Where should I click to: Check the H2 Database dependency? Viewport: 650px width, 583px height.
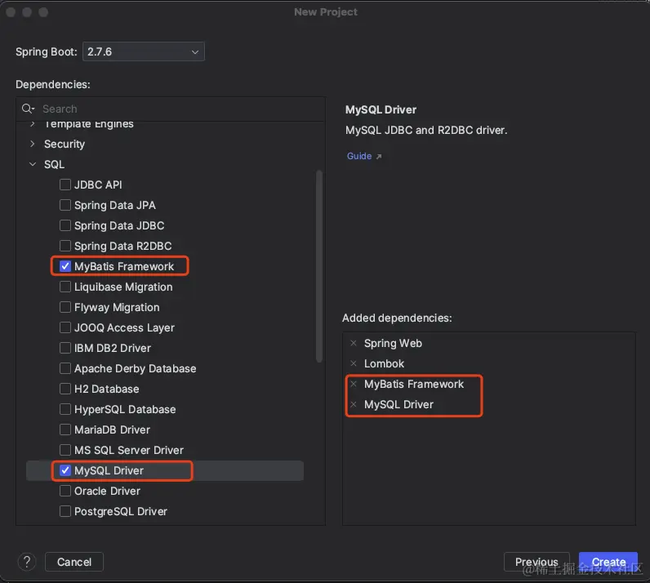[x=65, y=389]
